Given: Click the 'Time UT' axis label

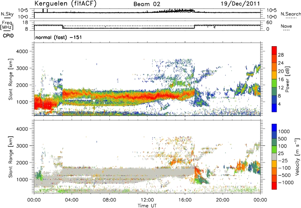Looking at the screenshot, I should click(147, 206).
